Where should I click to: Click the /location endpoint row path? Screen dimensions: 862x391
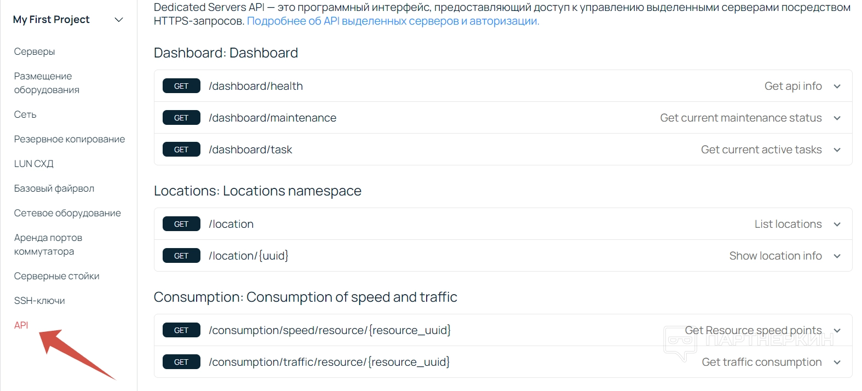point(231,224)
